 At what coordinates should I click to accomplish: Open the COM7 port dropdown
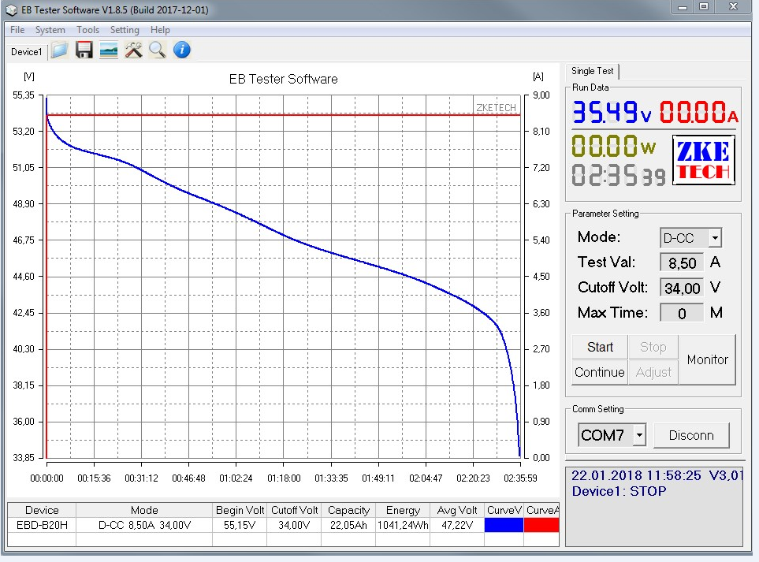[x=639, y=435]
